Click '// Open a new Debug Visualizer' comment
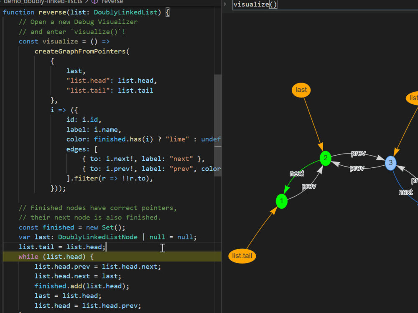 [x=78, y=22]
